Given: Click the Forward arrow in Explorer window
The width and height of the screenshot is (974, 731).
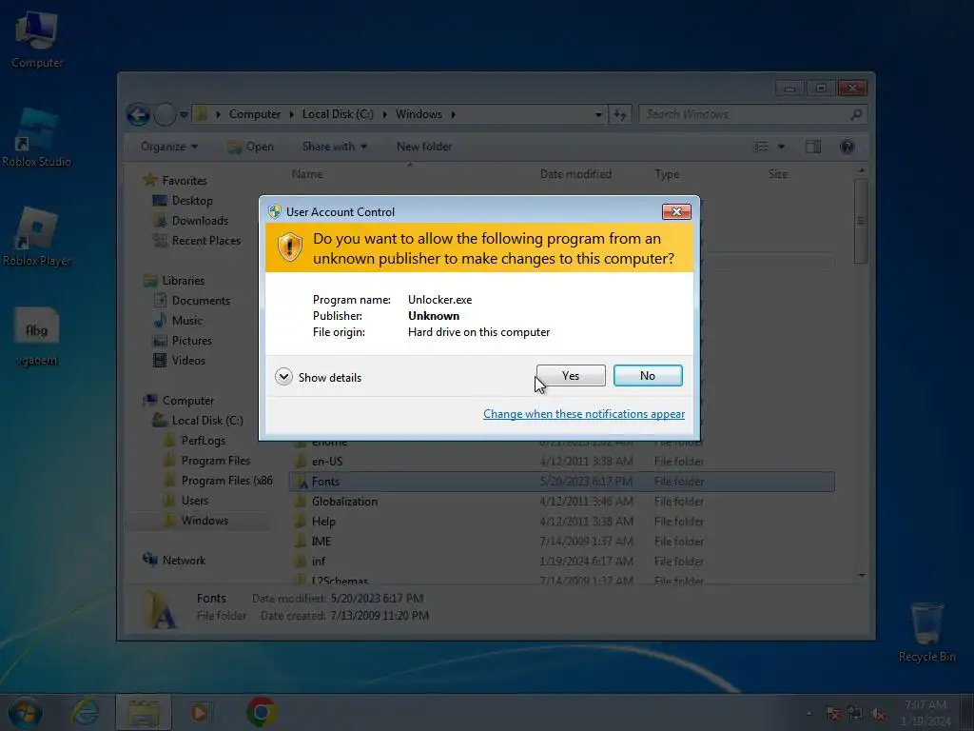Looking at the screenshot, I should [165, 114].
